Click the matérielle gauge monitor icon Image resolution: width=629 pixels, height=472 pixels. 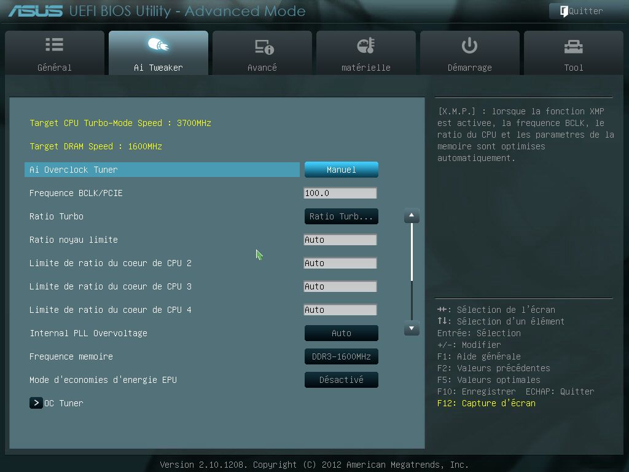click(365, 45)
